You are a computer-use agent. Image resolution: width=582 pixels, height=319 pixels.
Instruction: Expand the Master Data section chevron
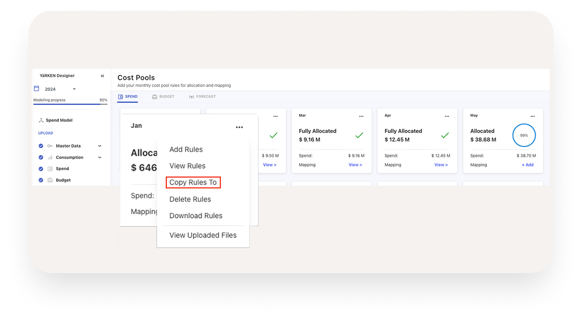100,145
